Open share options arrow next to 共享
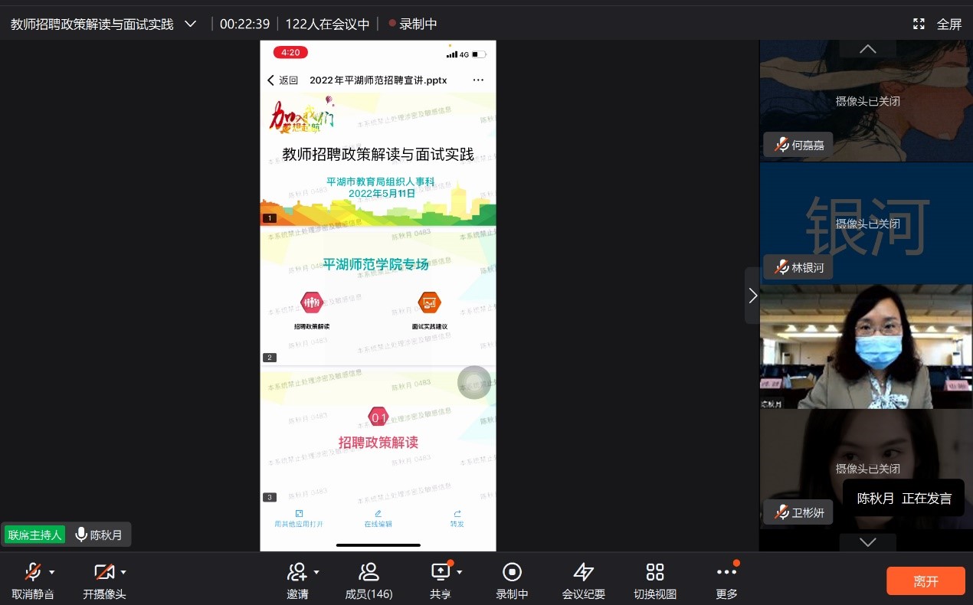 (x=460, y=572)
